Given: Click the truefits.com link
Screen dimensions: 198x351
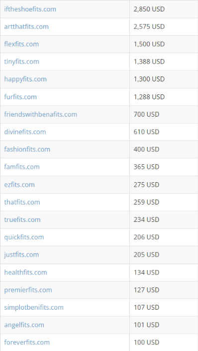Looking at the screenshot, I should pyautogui.click(x=22, y=219).
